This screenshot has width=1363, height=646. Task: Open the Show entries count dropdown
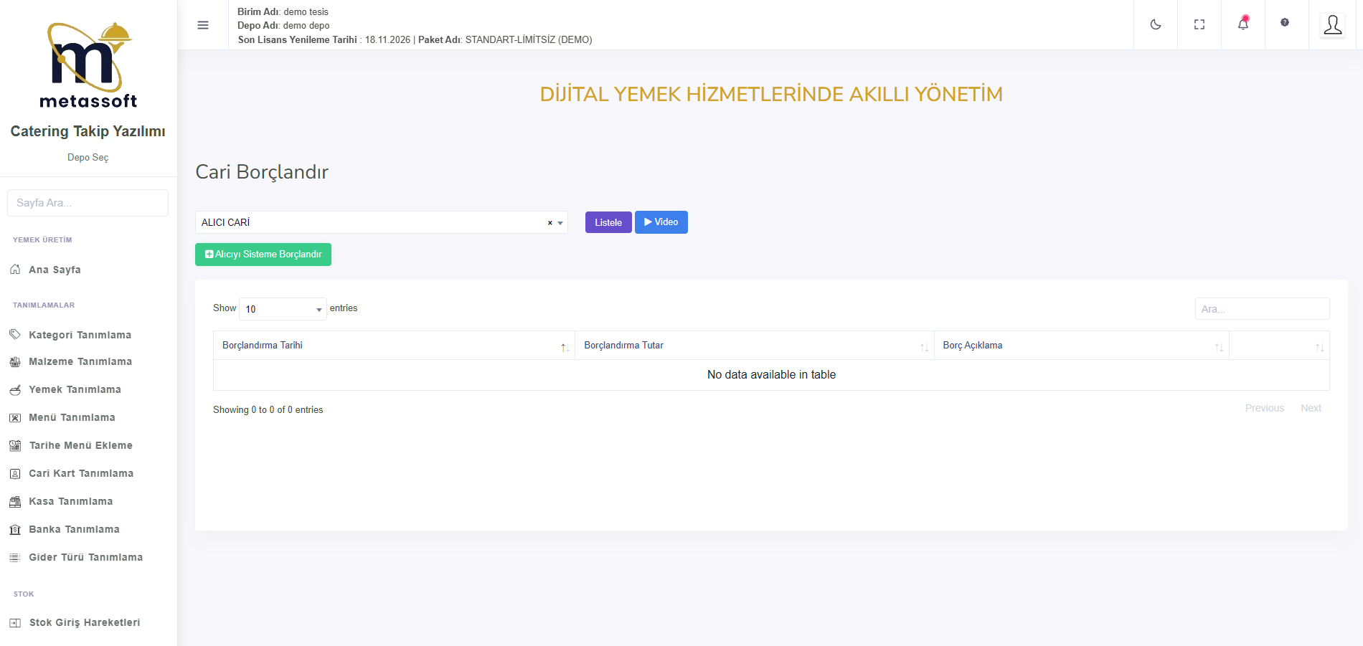(283, 309)
